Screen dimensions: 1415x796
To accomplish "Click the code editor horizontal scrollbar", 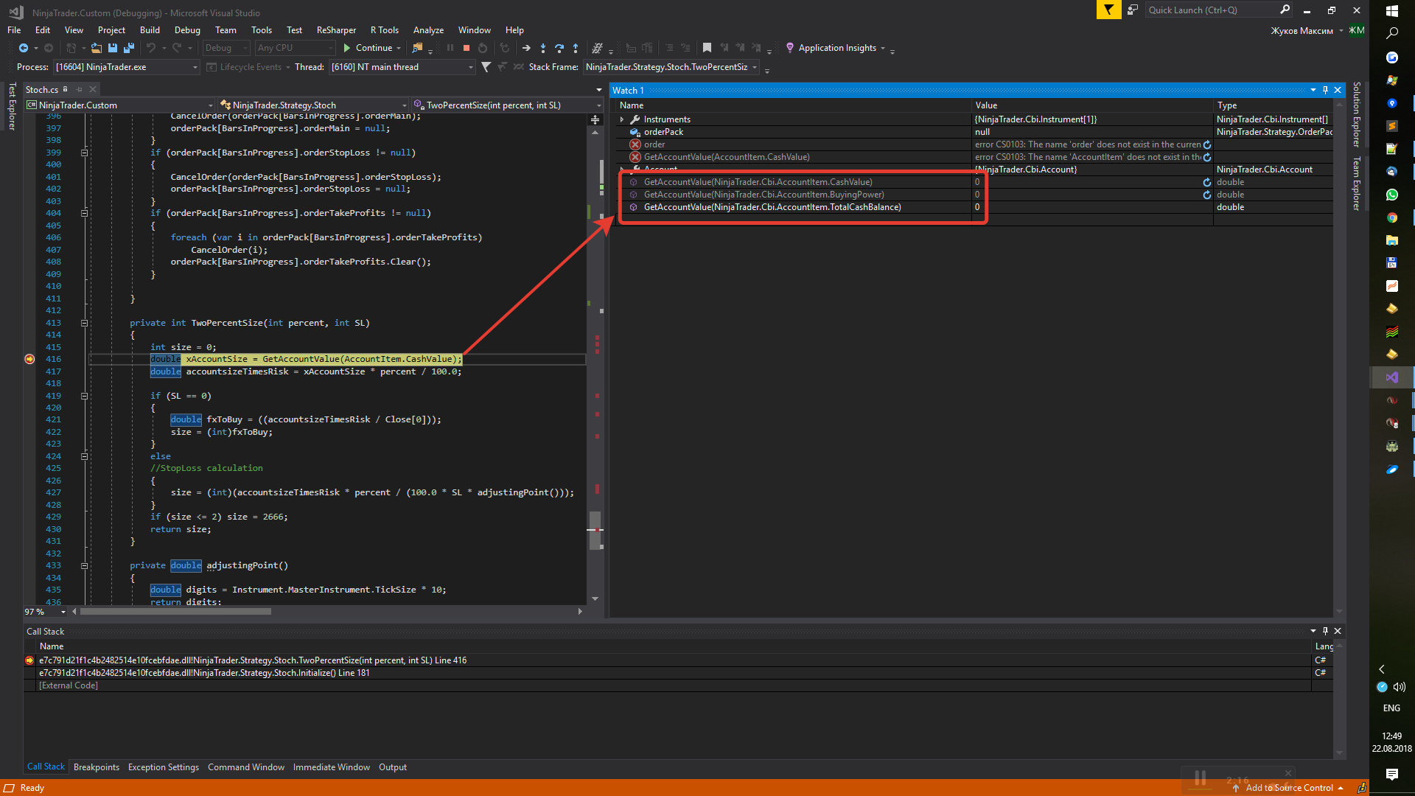I will 175,612.
